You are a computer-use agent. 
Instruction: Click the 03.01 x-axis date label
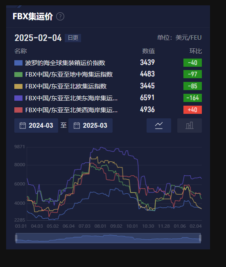(x=21, y=226)
